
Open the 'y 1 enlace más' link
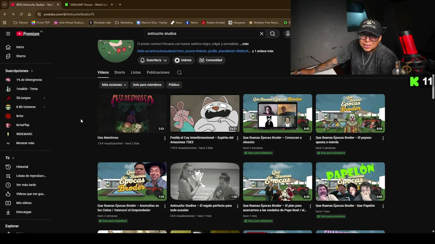click(x=263, y=51)
